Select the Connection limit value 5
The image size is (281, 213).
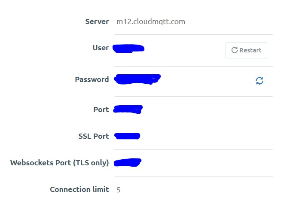tap(119, 189)
